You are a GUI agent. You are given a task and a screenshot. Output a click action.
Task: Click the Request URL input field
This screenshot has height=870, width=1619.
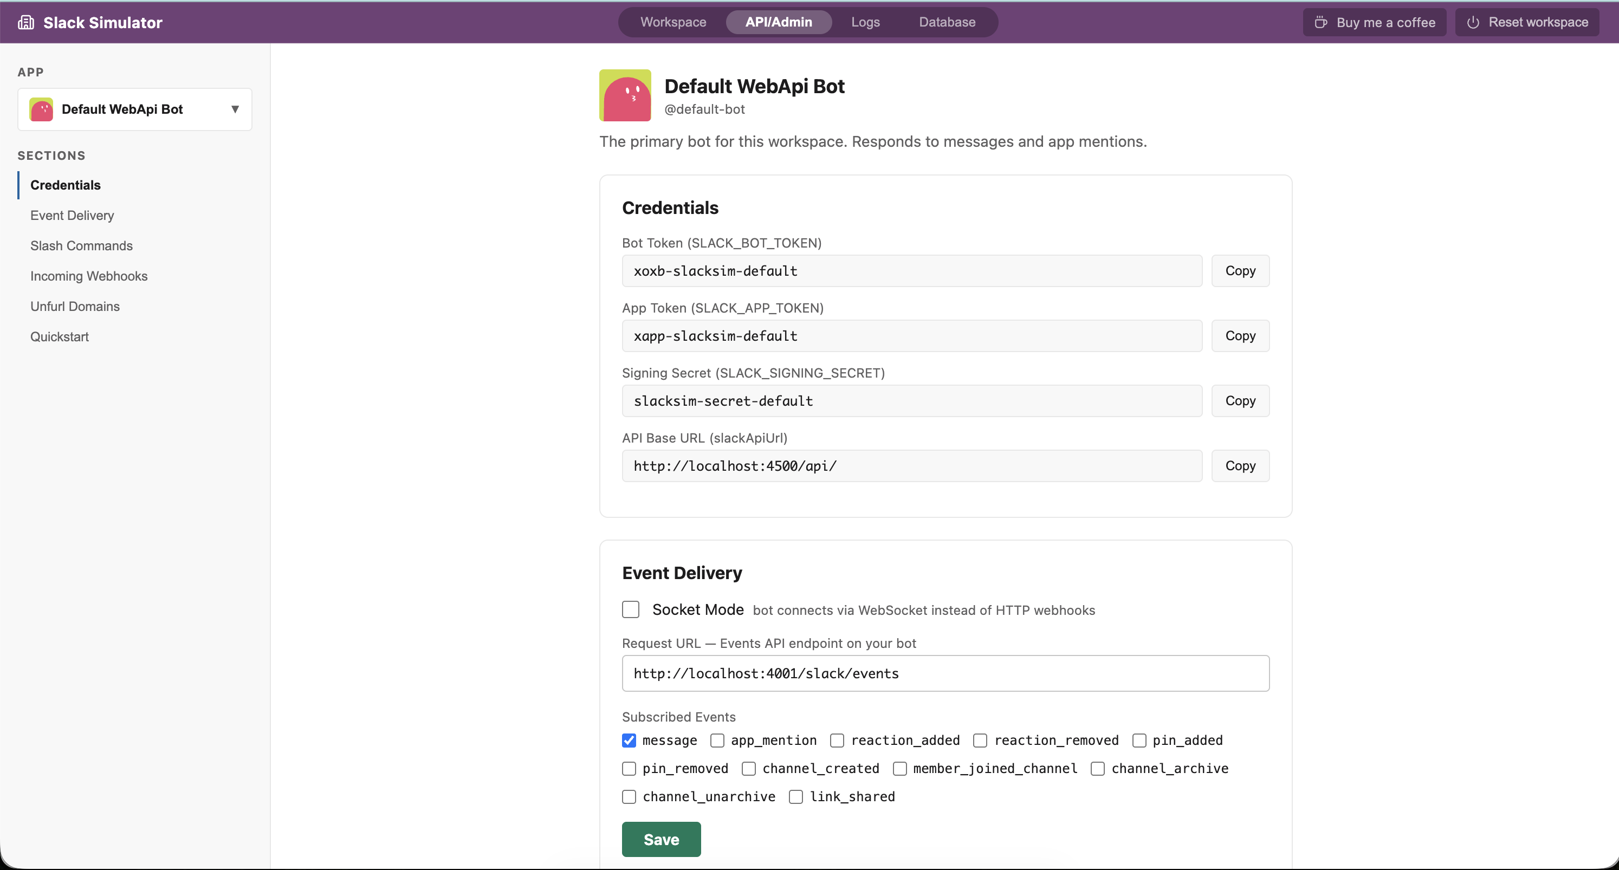pos(946,673)
